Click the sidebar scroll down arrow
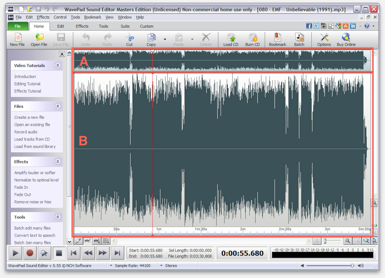 (70, 242)
